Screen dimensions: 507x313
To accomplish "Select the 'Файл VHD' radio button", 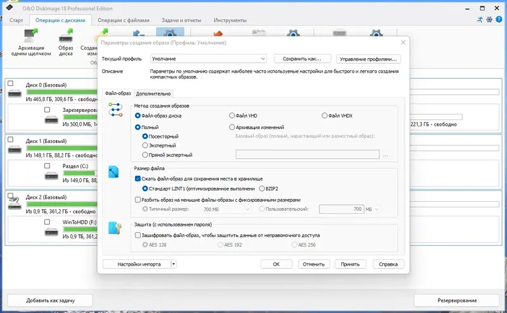I will 232,116.
